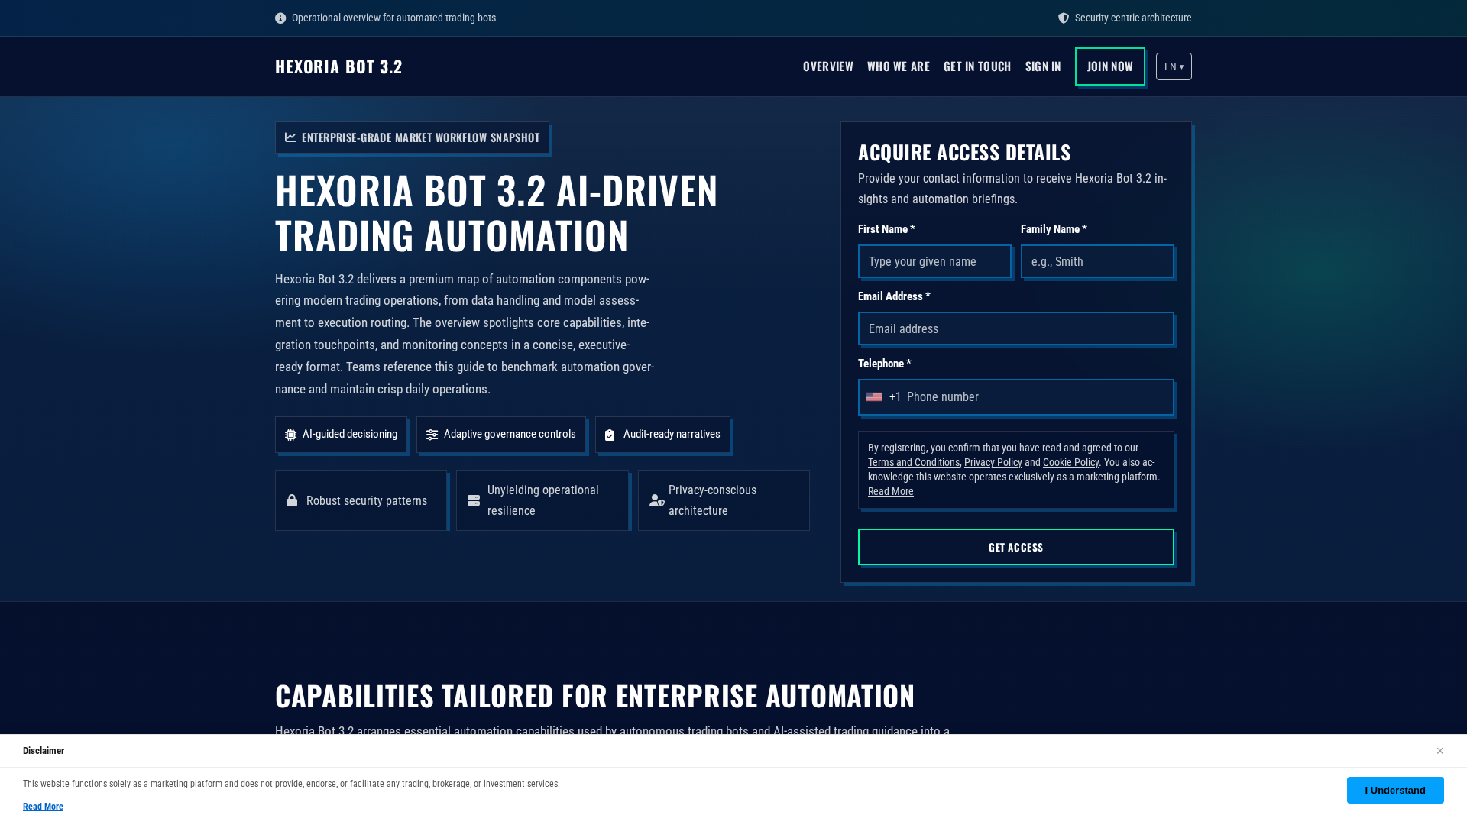Viewport: 1467px width, 825px height.
Task: Submit the form with Get Access
Action: [1016, 547]
